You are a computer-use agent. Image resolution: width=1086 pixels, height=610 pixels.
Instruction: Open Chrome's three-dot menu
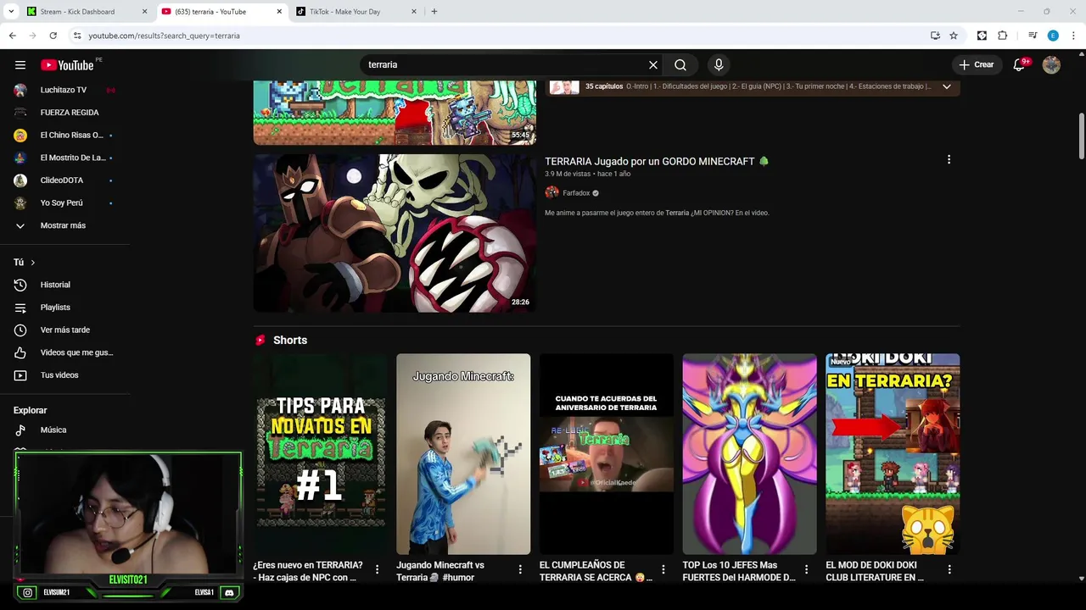(1074, 36)
